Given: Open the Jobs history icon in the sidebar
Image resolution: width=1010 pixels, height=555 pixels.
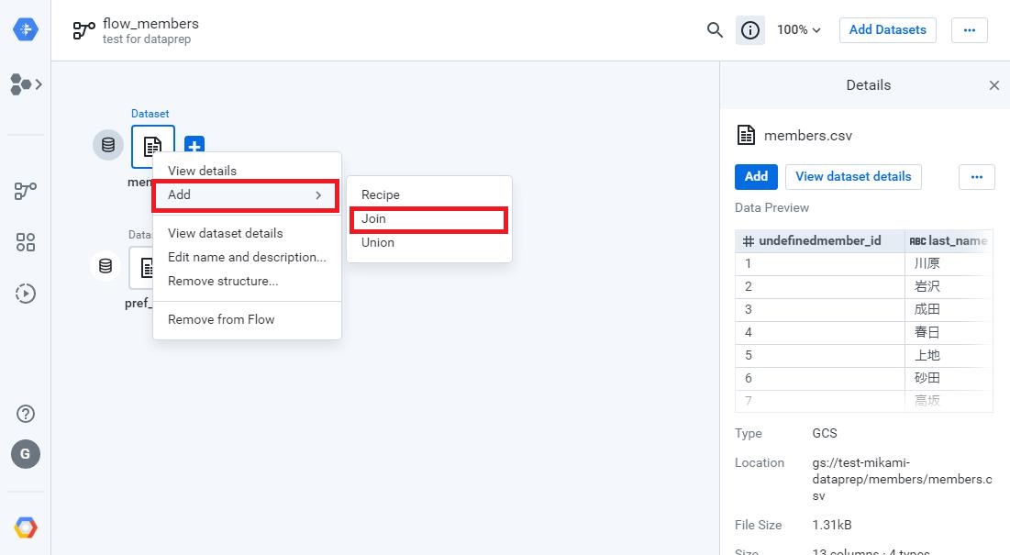Looking at the screenshot, I should tap(25, 293).
